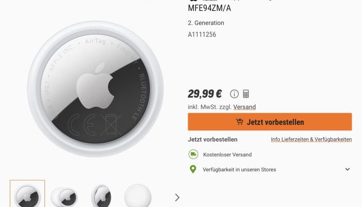This screenshot has height=207, width=362.
Task: Advance the thumbnail gallery with the right arrow
Action: (x=177, y=198)
